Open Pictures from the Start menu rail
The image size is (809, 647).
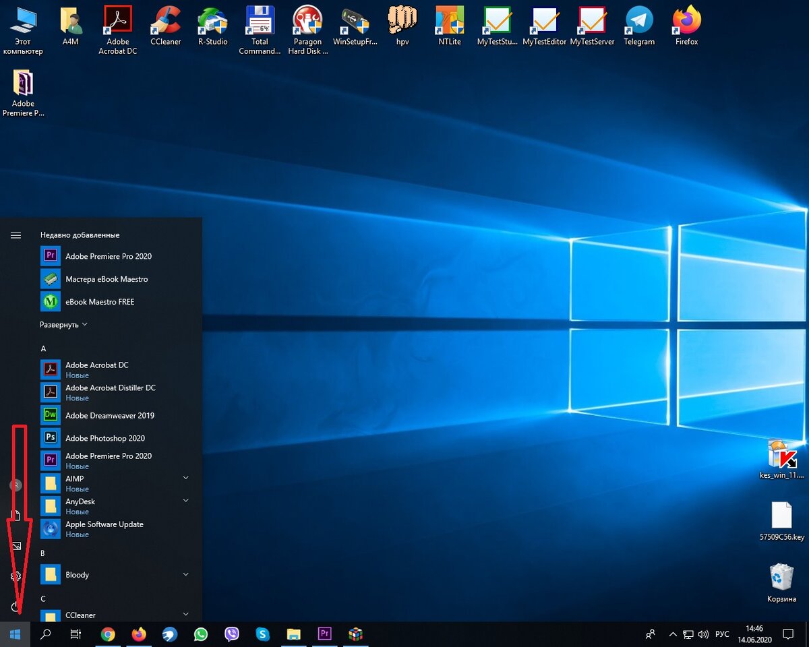[x=16, y=546]
